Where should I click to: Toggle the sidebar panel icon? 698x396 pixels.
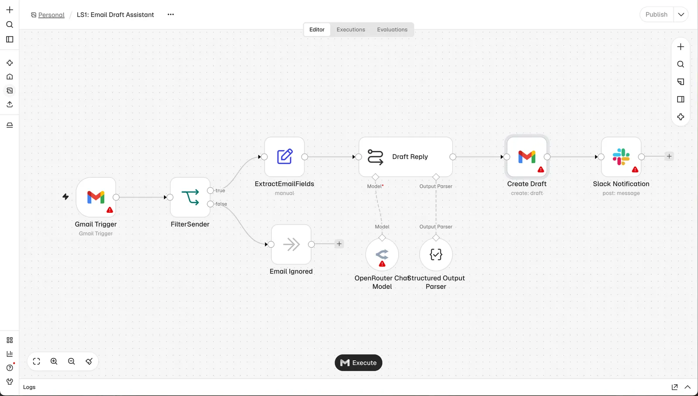[10, 39]
